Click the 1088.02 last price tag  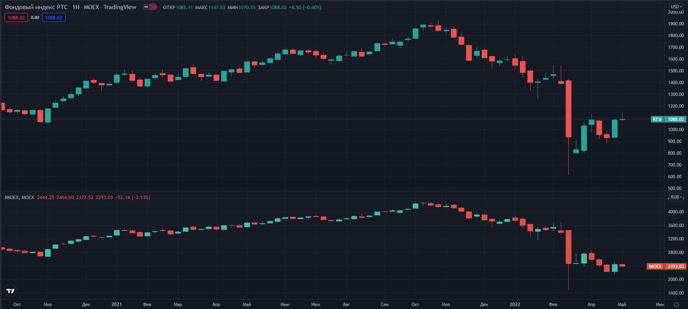(676, 119)
